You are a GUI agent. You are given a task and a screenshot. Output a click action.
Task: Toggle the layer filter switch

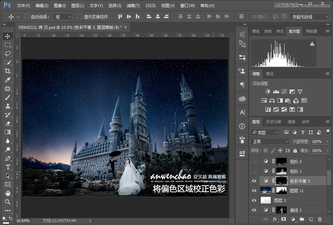click(328, 132)
